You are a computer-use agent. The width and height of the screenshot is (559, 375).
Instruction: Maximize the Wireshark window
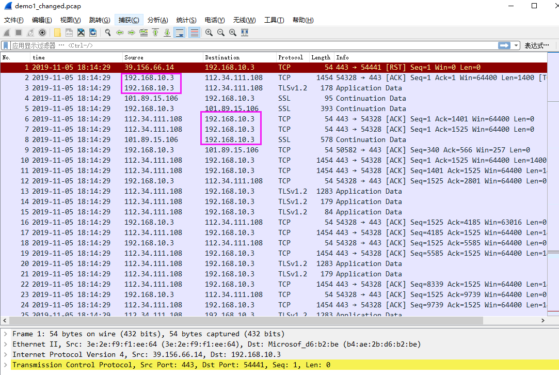tap(534, 6)
